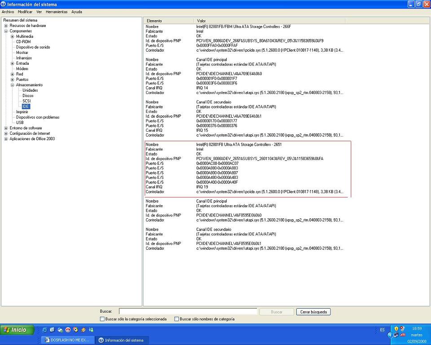Select the 82801FB controller 2651 name row
The width and height of the screenshot is (431, 345).
[x=239, y=144]
